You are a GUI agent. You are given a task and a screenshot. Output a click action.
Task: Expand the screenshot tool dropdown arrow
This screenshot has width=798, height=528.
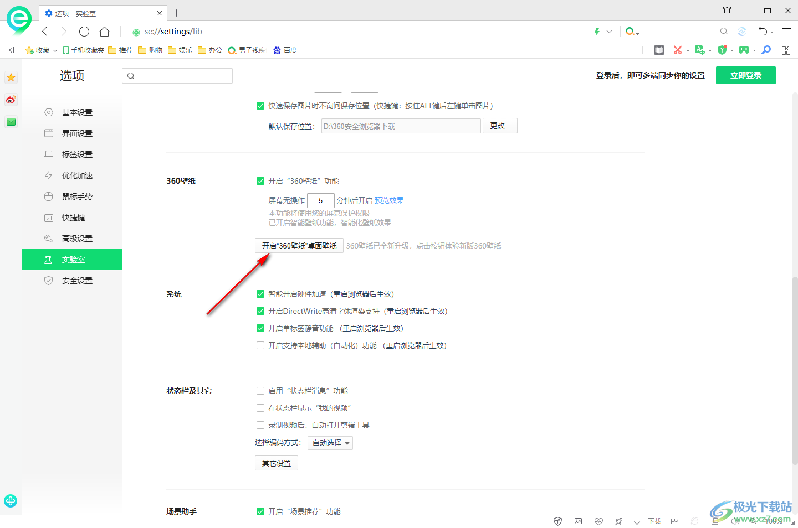[x=688, y=50]
